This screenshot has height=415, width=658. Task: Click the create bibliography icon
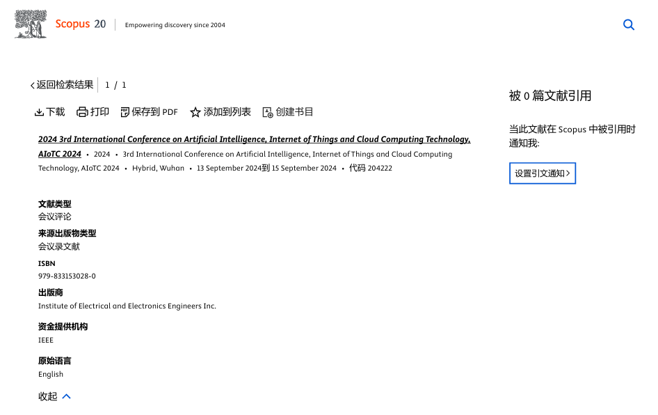click(268, 112)
